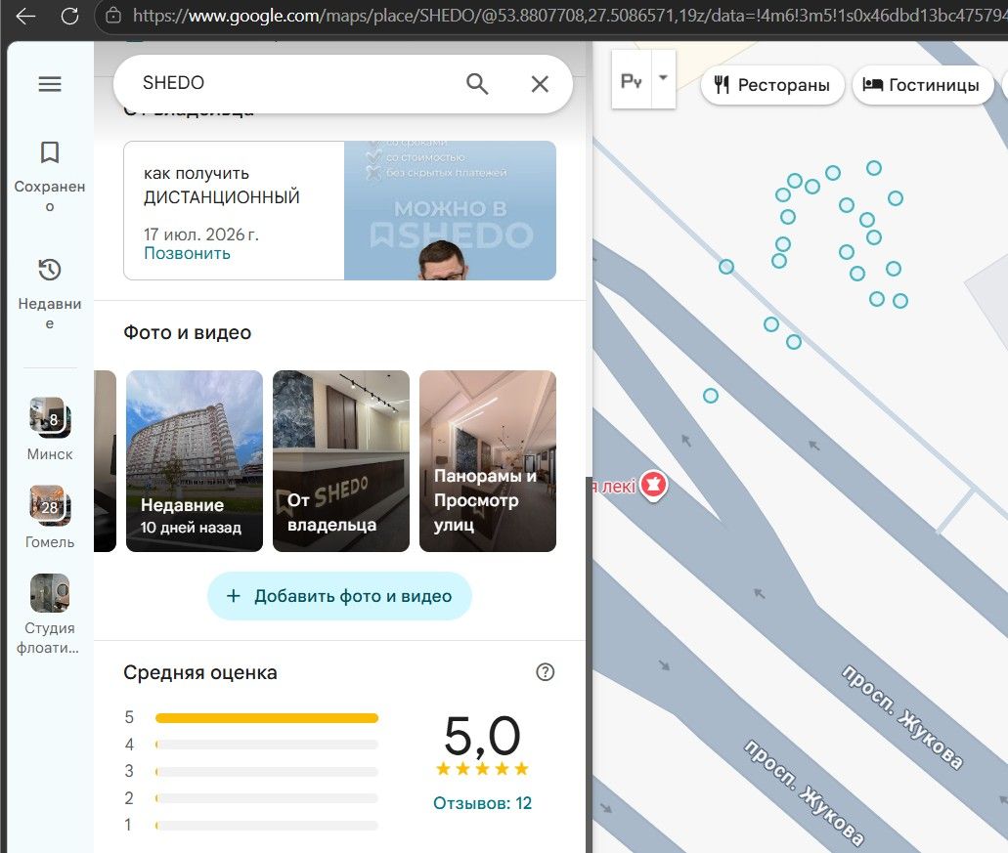Click the Позвонить link
This screenshot has width=1008, height=853.
click(x=187, y=253)
